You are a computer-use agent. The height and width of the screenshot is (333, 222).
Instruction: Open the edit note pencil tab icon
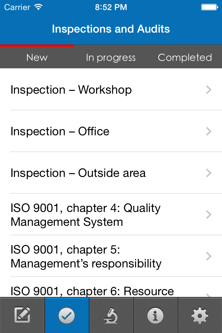coord(22,315)
